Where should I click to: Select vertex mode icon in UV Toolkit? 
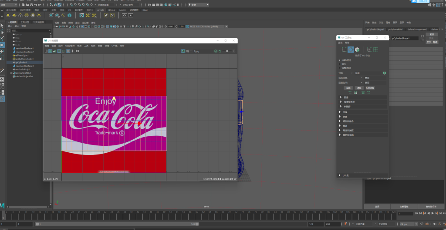point(344,49)
